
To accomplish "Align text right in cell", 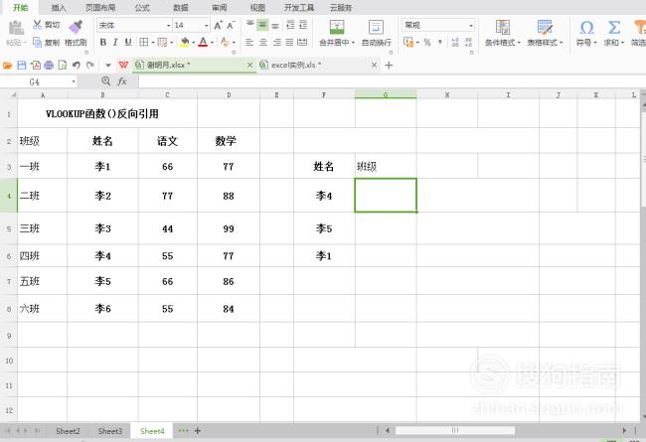I will pos(277,42).
